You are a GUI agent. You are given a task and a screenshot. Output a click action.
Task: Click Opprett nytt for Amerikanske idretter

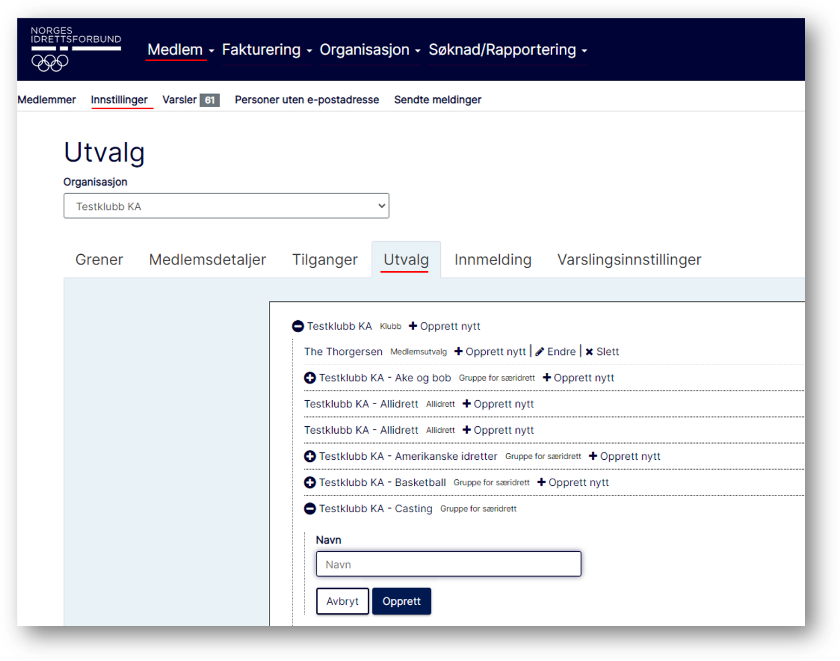click(x=625, y=457)
